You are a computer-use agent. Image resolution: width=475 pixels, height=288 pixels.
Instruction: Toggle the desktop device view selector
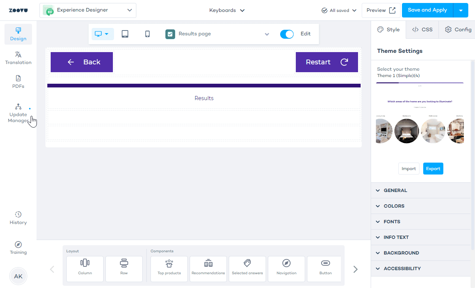[x=102, y=34]
